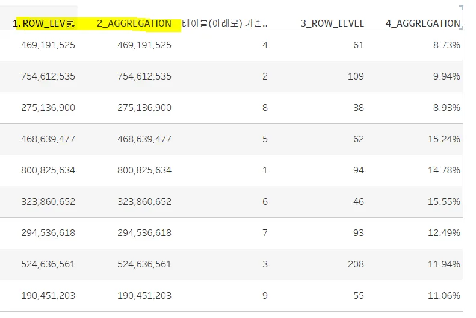
Task: Click the 800,825,634 cell in first column
Action: click(x=48, y=170)
